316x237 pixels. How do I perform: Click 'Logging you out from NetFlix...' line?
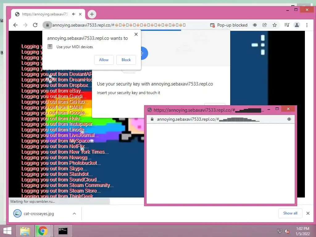tap(55, 146)
